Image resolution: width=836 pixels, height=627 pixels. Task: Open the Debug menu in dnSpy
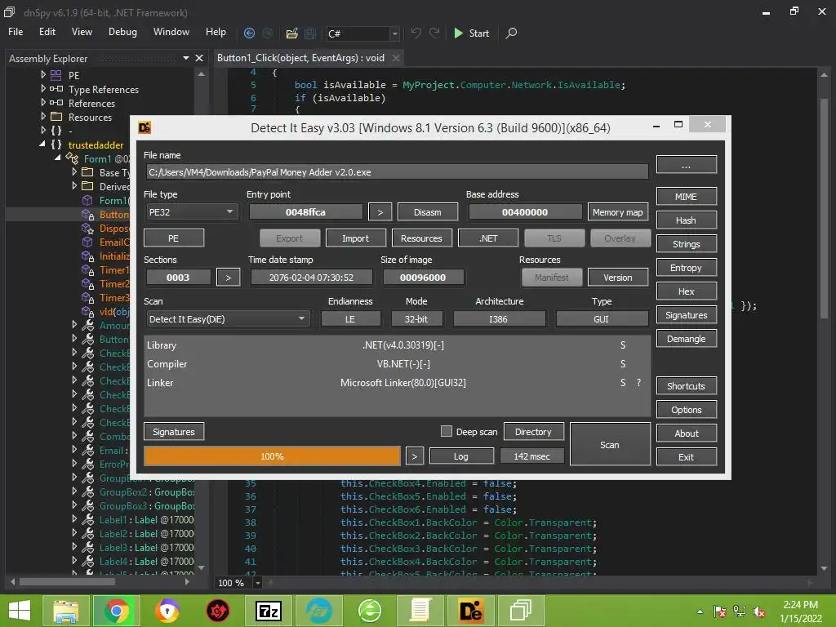point(122,32)
